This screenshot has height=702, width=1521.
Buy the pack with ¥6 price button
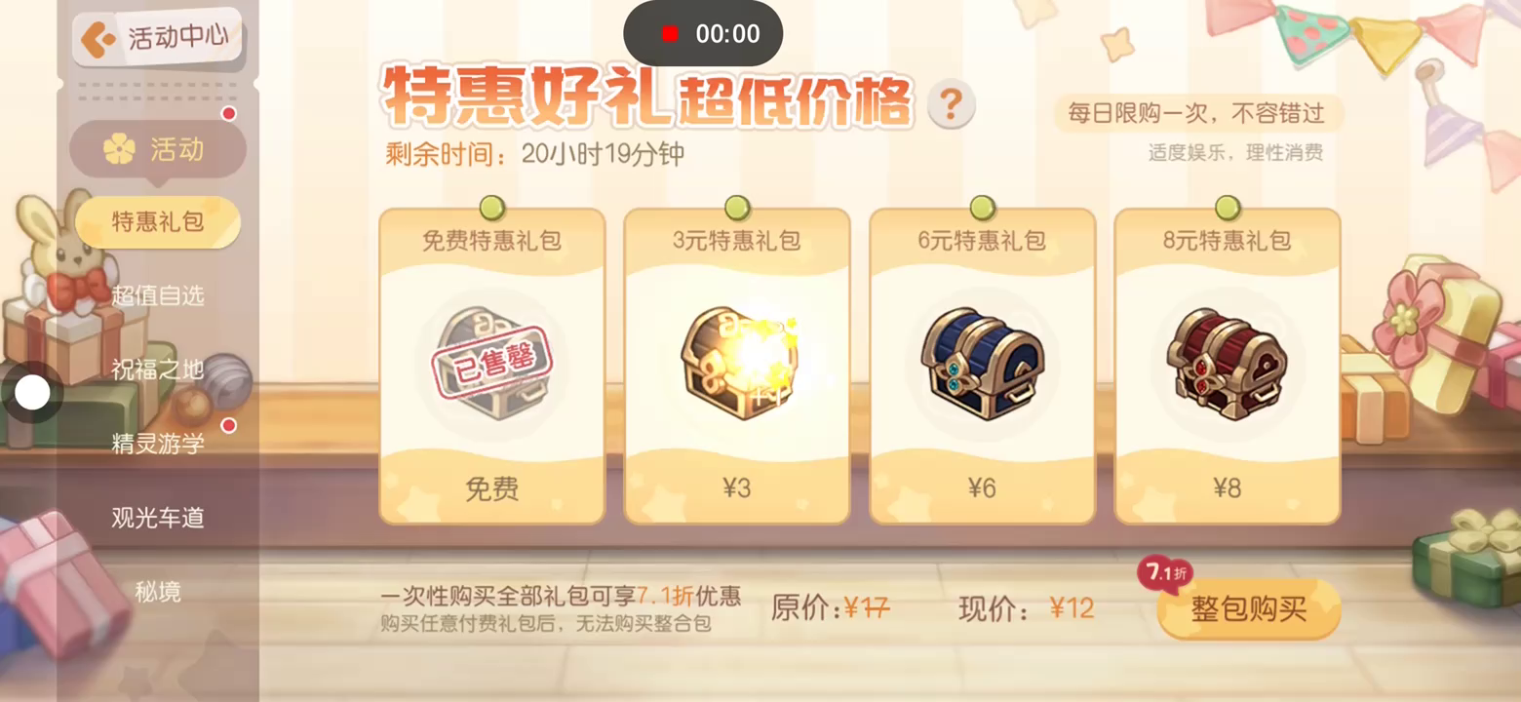point(983,487)
